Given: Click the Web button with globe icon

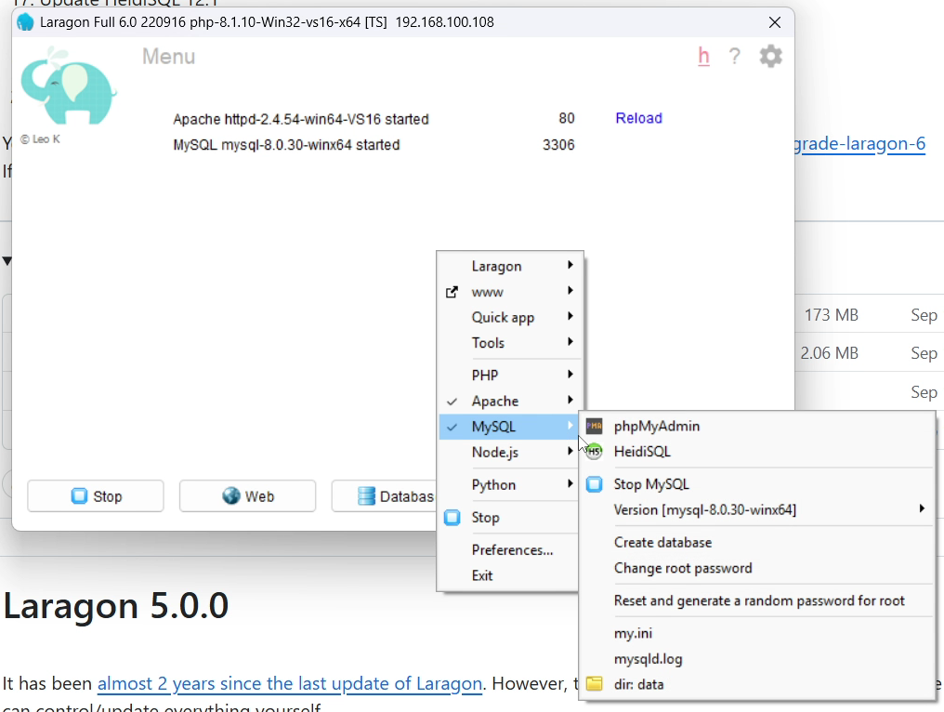Looking at the screenshot, I should (247, 496).
